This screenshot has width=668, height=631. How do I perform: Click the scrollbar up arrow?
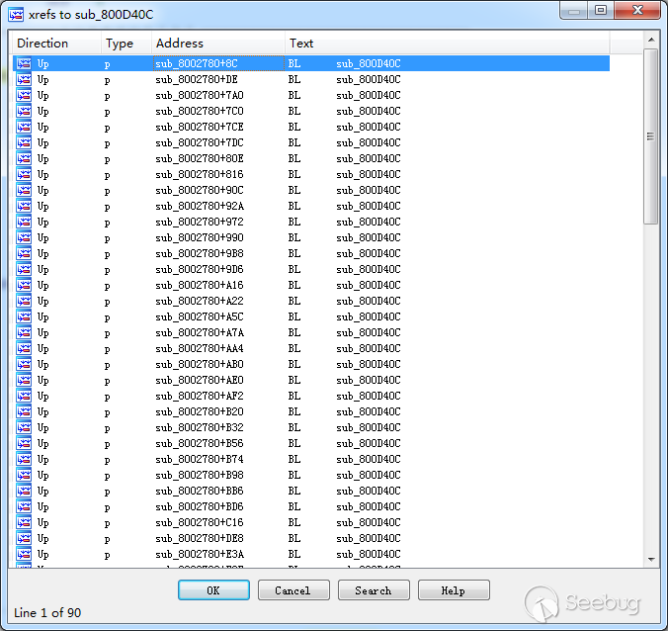coord(651,40)
